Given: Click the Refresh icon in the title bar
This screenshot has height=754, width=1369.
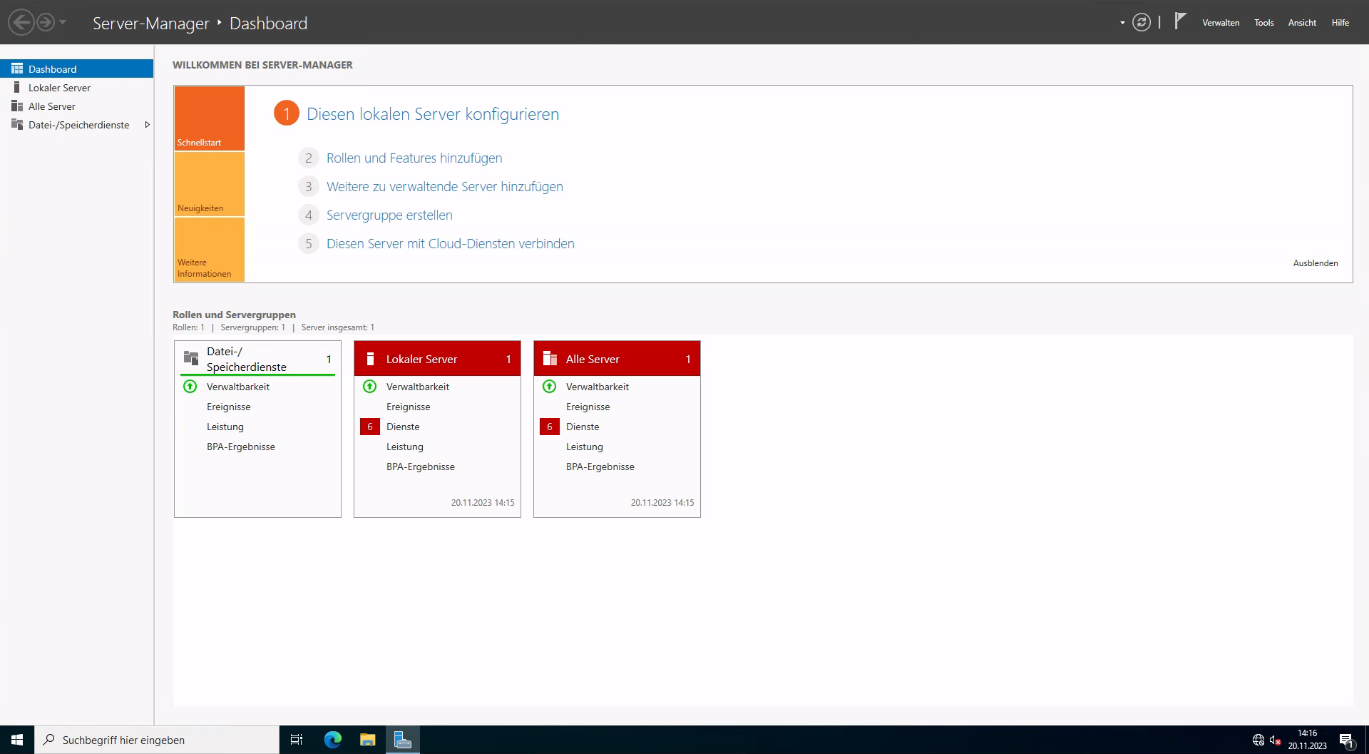Looking at the screenshot, I should 1142,22.
